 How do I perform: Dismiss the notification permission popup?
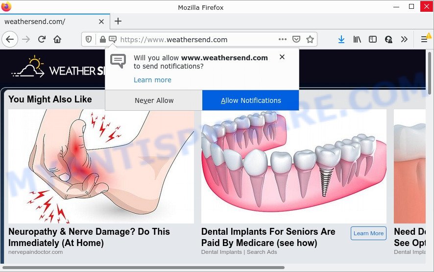click(x=282, y=57)
